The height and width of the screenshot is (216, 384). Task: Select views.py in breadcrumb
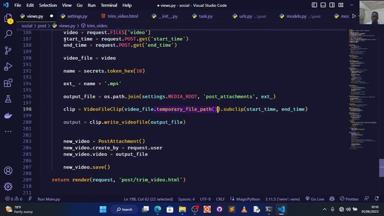tap(67, 26)
